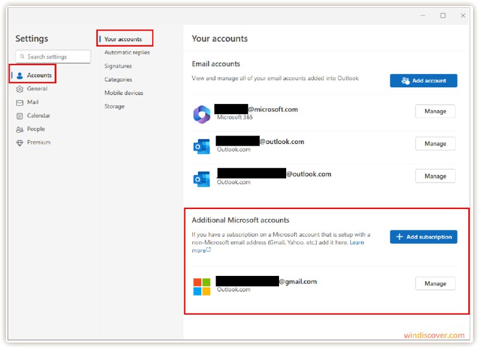Open the Mail settings category
This screenshot has height=350, width=479.
tap(33, 102)
